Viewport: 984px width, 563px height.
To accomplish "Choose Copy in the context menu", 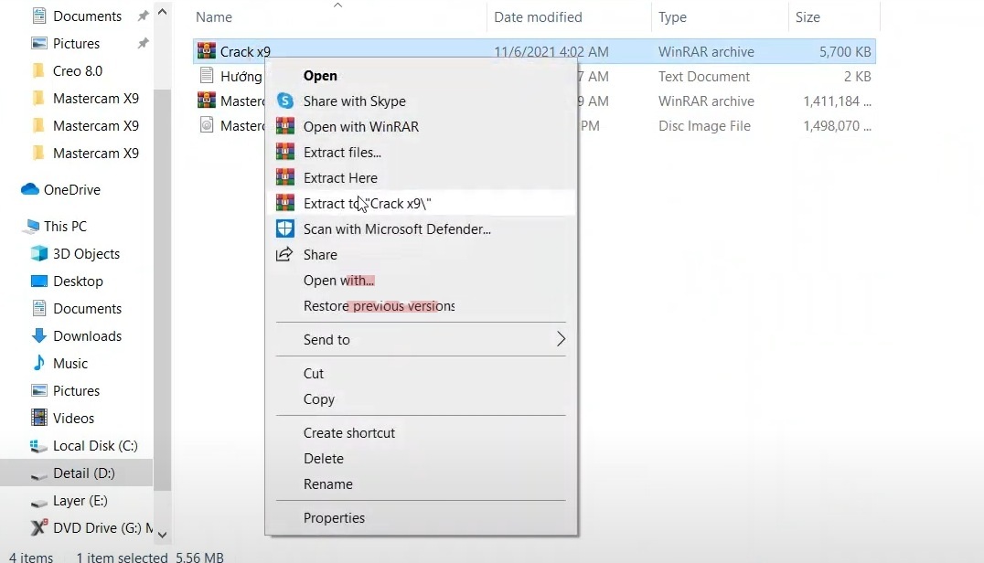I will (x=421, y=398).
